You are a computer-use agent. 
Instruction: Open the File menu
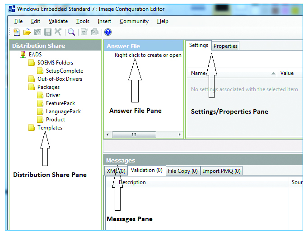point(19,21)
